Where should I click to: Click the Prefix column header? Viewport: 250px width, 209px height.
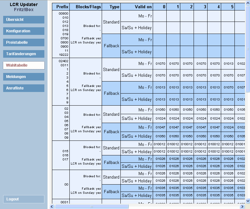(62, 7)
